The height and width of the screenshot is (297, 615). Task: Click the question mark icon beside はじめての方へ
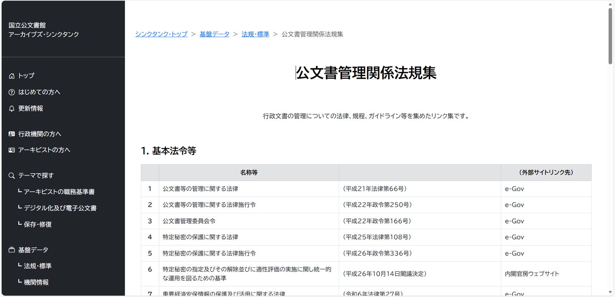point(12,92)
